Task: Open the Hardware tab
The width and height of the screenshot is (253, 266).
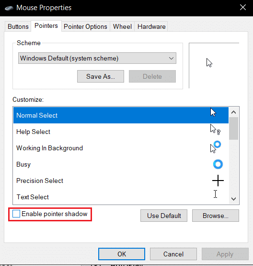Action: 151,26
